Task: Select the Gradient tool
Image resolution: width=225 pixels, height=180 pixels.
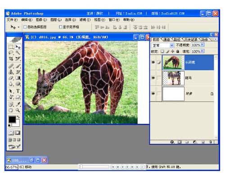Action: (x=18, y=78)
